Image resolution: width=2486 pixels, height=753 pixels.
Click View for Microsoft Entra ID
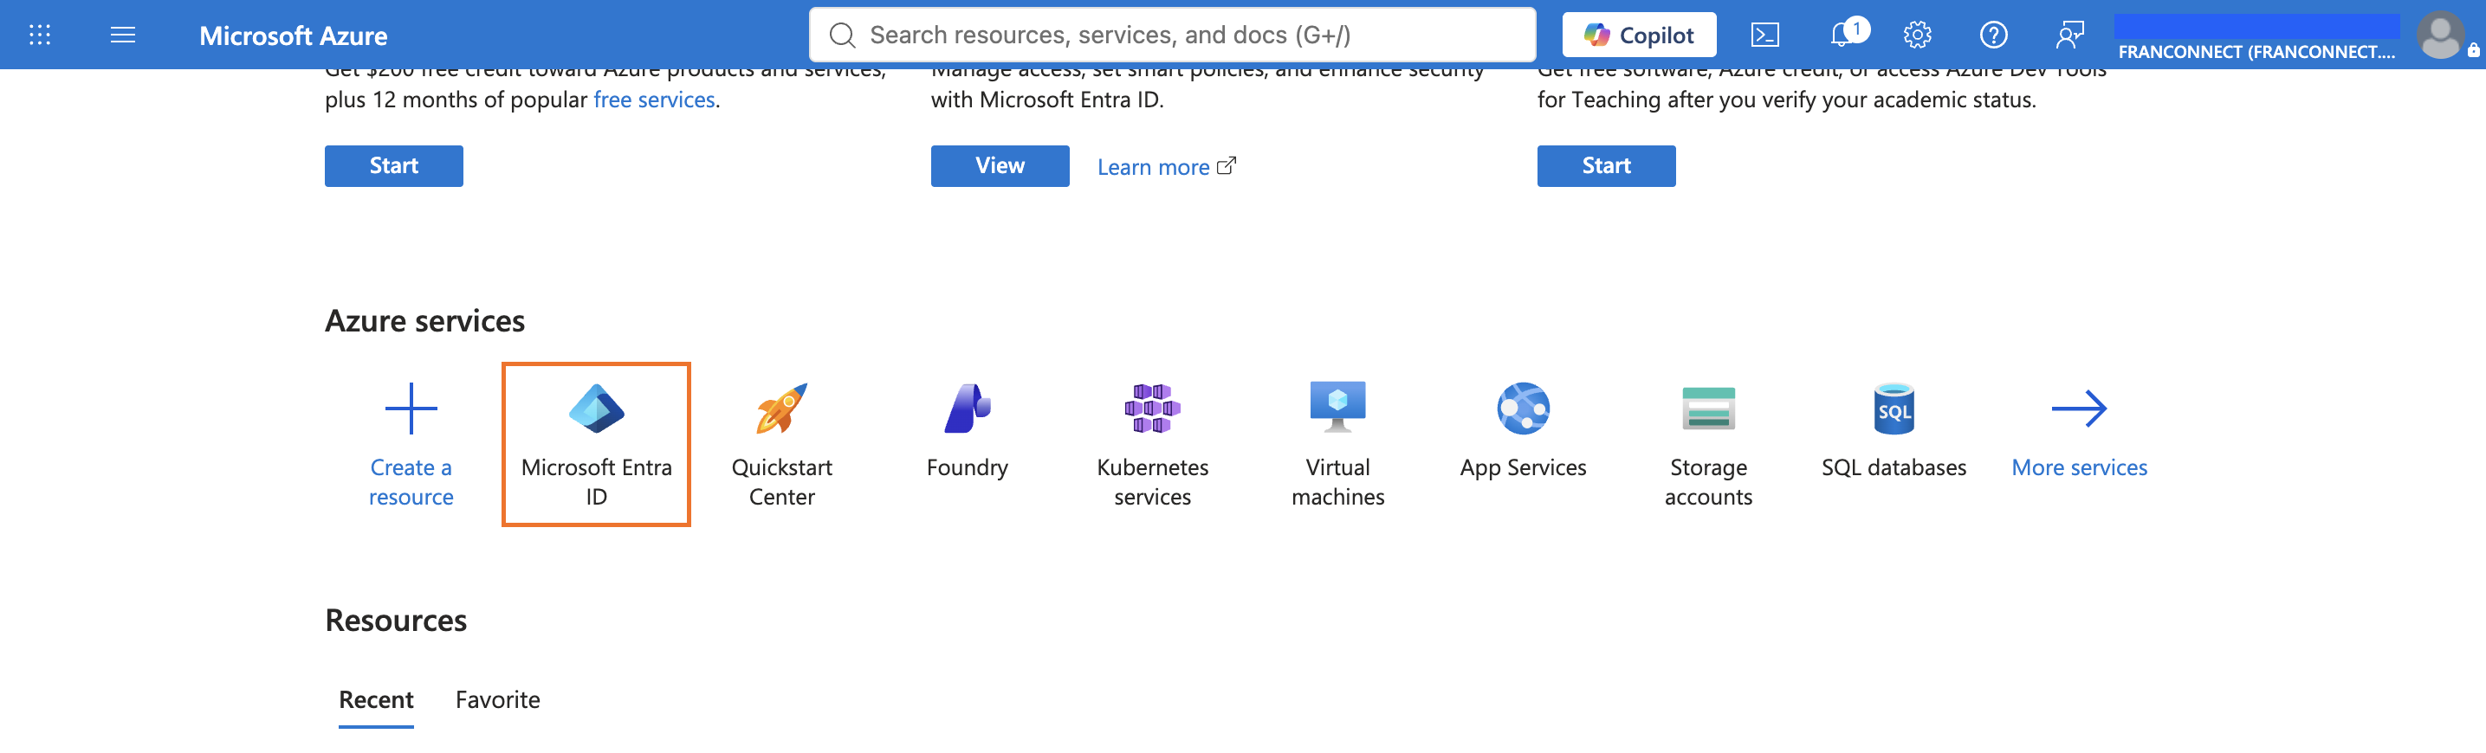[x=1000, y=166]
